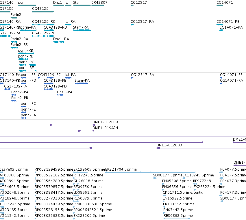246x220 pixels.
Task: Click protein ial-PA
Action: click(69, 78)
